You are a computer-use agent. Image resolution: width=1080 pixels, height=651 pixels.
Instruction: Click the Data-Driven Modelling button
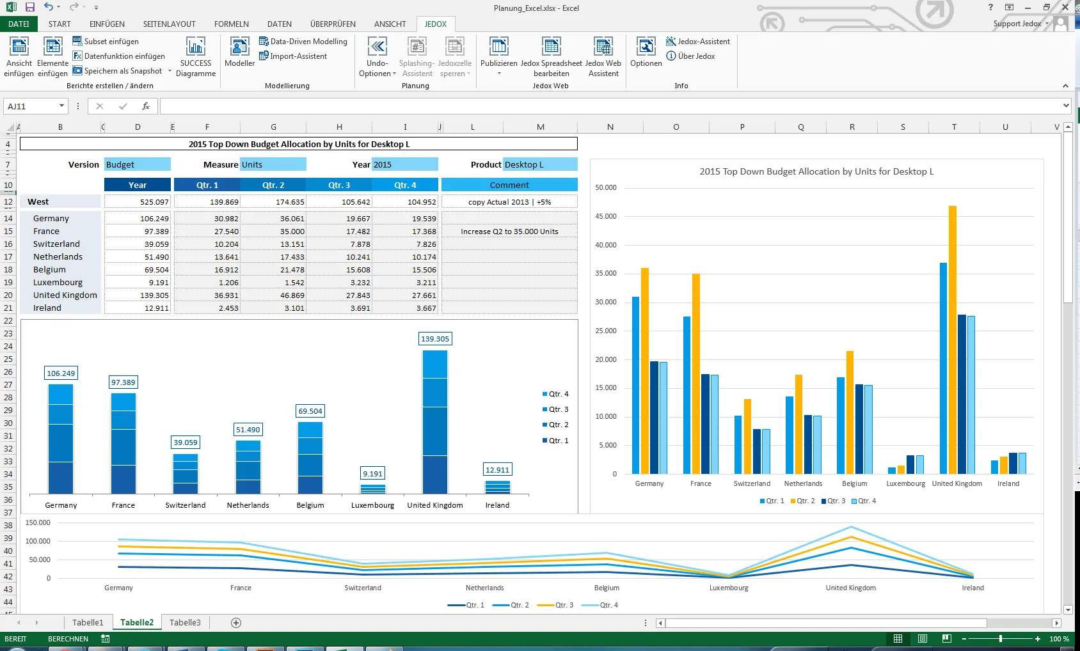coord(303,42)
